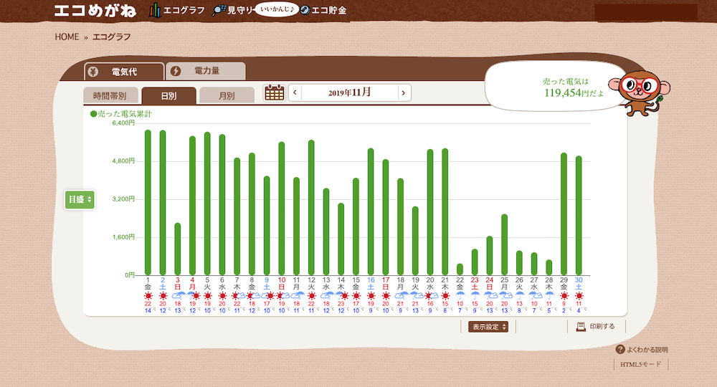Click the bar for day 12

coord(311,207)
